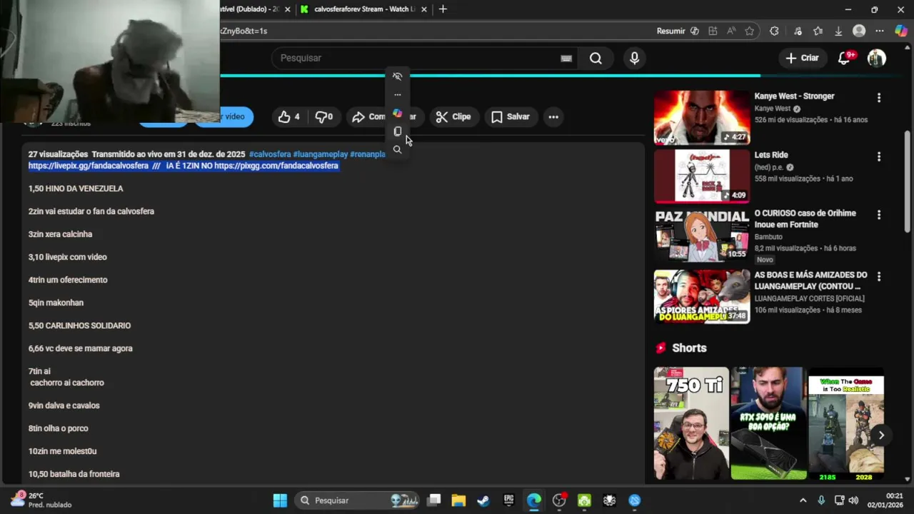Copy the selected text with the copy icon
The image size is (914, 514).
(398, 131)
